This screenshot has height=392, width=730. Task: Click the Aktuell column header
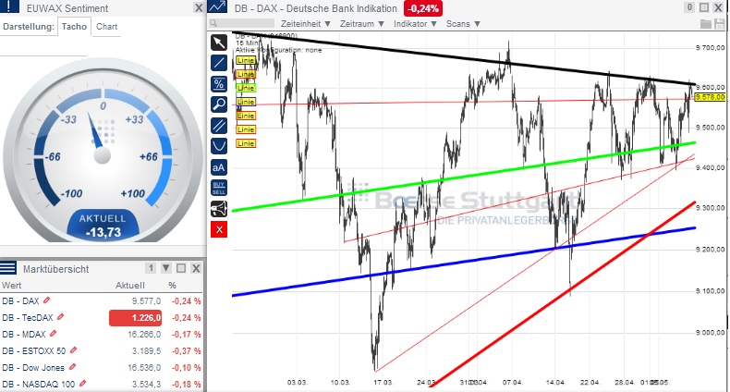pyautogui.click(x=130, y=286)
